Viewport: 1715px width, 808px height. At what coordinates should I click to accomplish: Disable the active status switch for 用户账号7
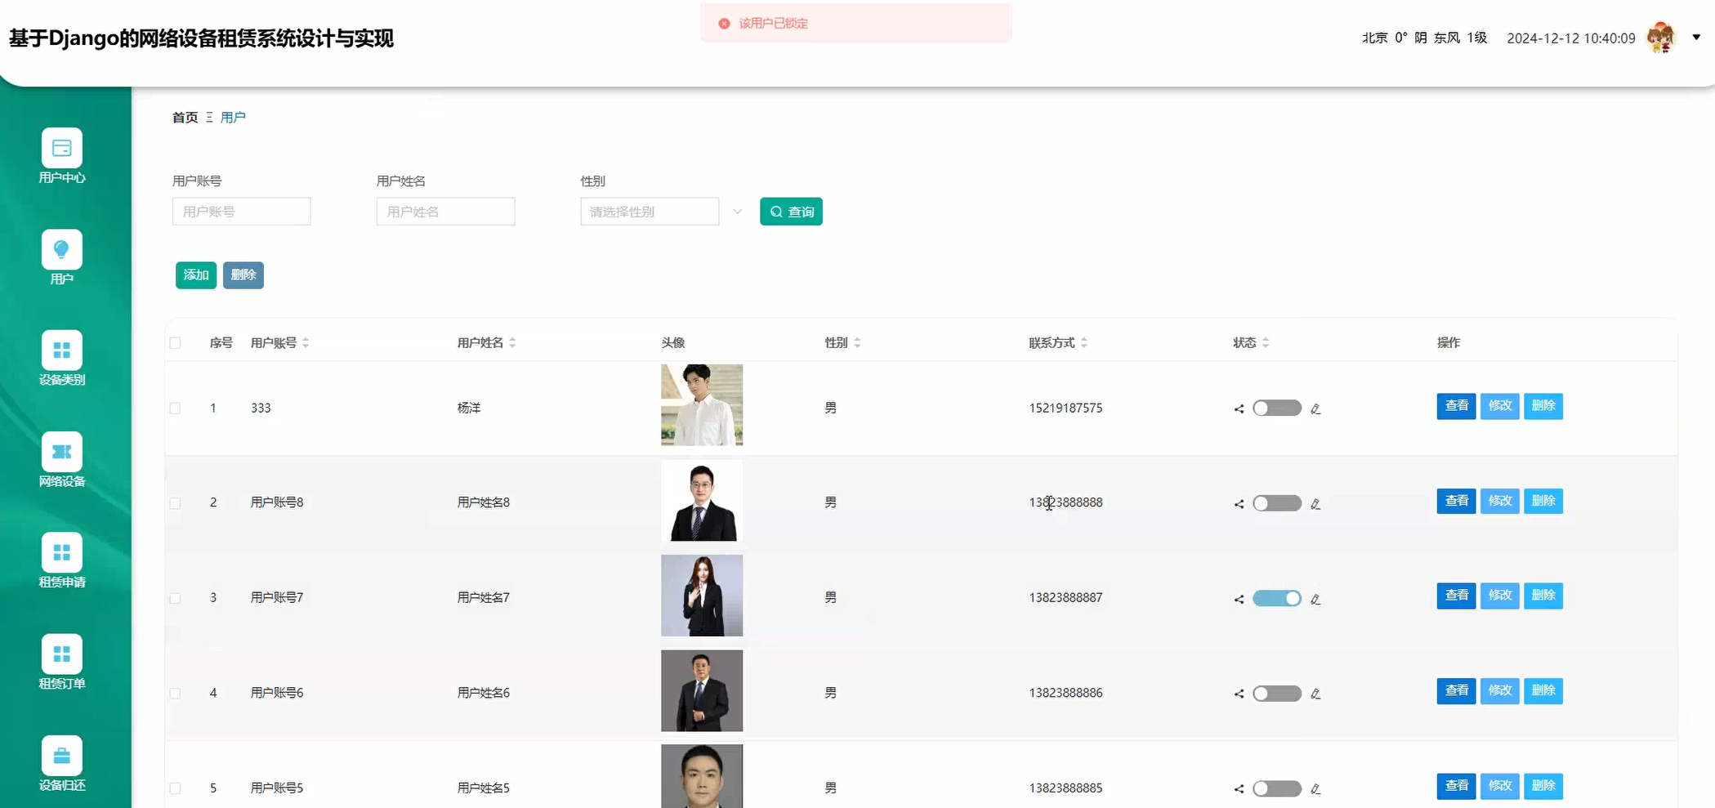(x=1277, y=598)
